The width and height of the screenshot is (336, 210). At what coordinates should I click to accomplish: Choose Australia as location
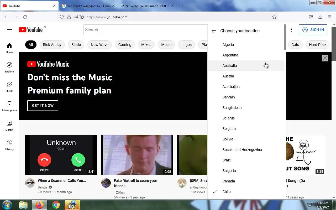246,66
